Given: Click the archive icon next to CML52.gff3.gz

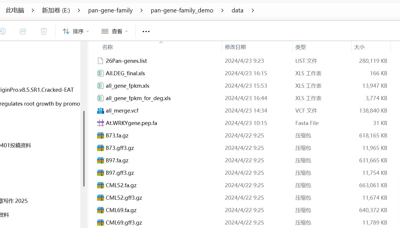Looking at the screenshot, I should click(100, 198).
